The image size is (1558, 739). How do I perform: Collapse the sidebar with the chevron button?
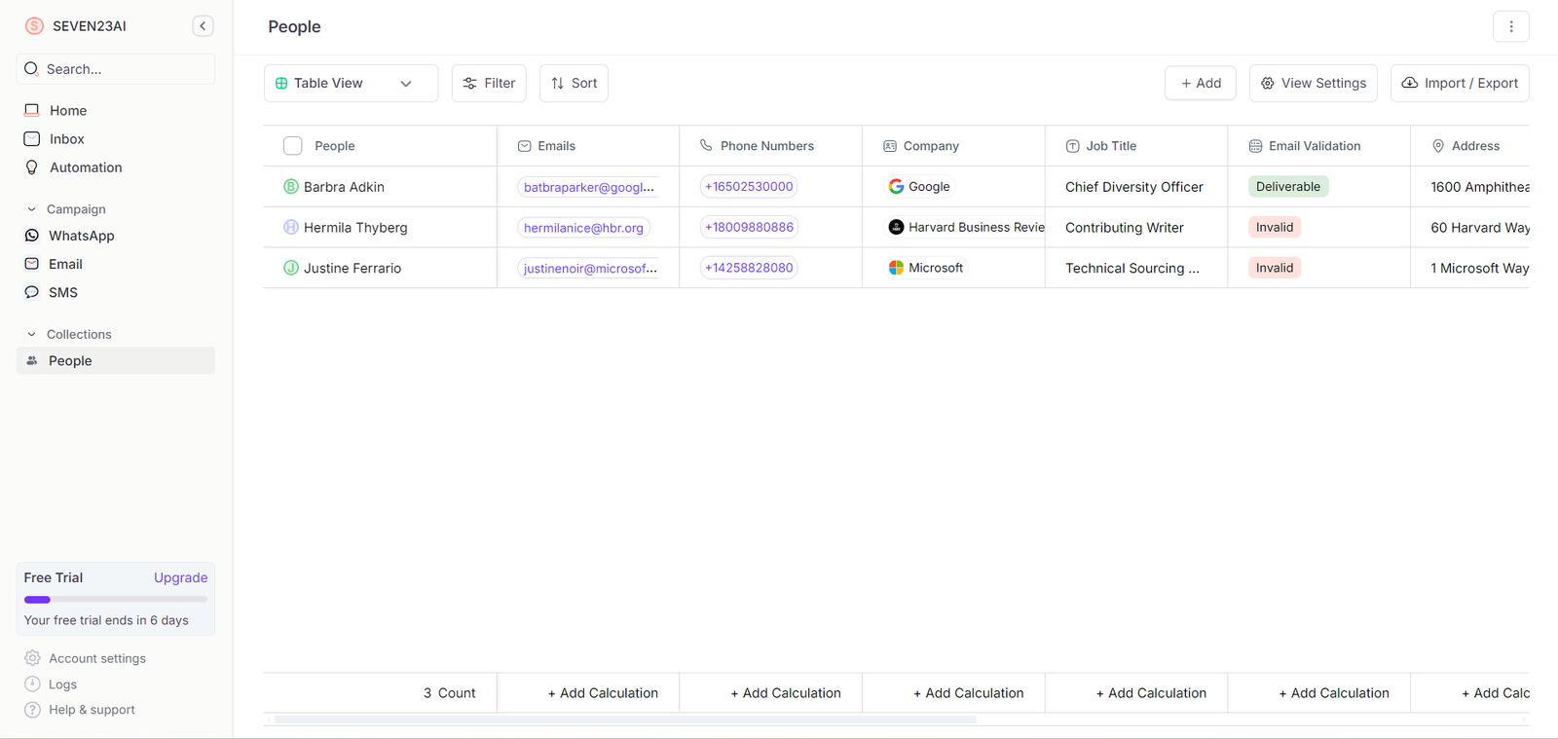pos(203,26)
